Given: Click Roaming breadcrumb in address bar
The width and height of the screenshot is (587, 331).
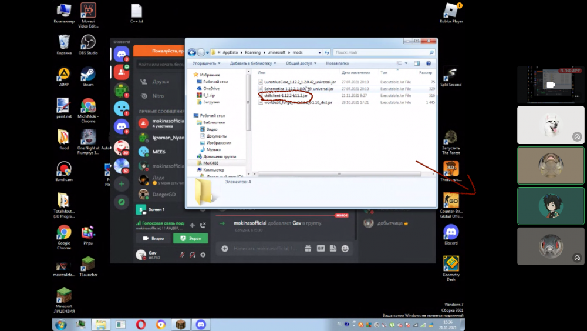Looking at the screenshot, I should [252, 52].
